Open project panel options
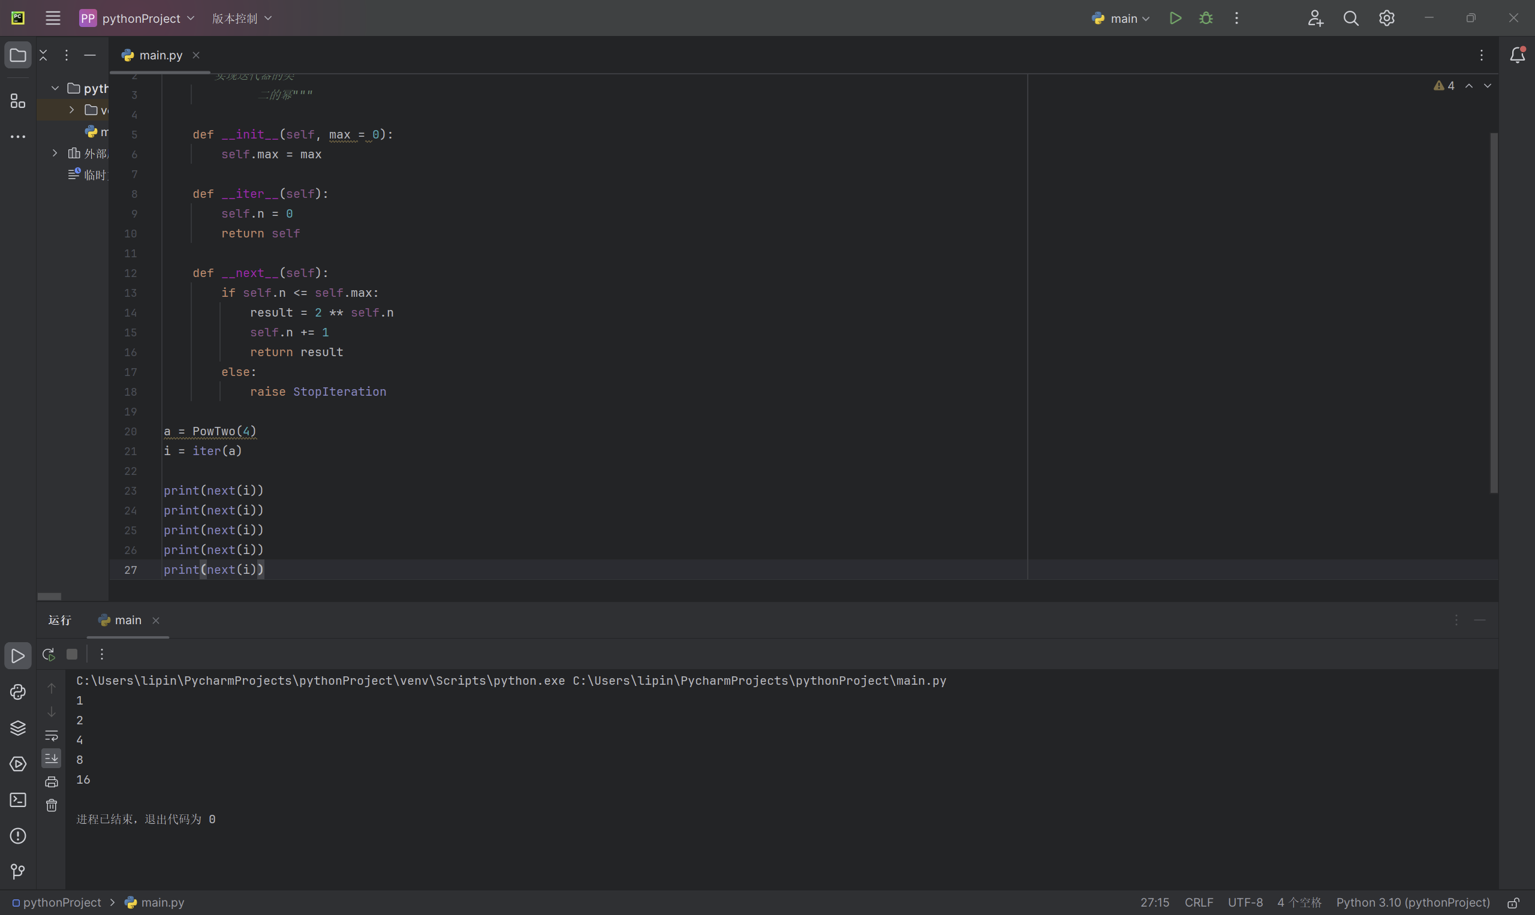 pyautogui.click(x=67, y=55)
